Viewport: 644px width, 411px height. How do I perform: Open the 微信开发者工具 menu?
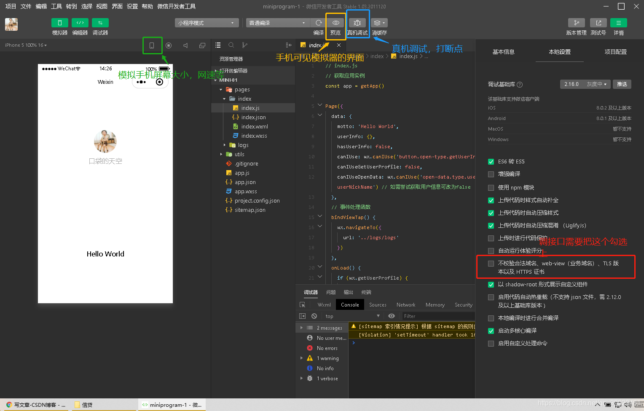(176, 6)
